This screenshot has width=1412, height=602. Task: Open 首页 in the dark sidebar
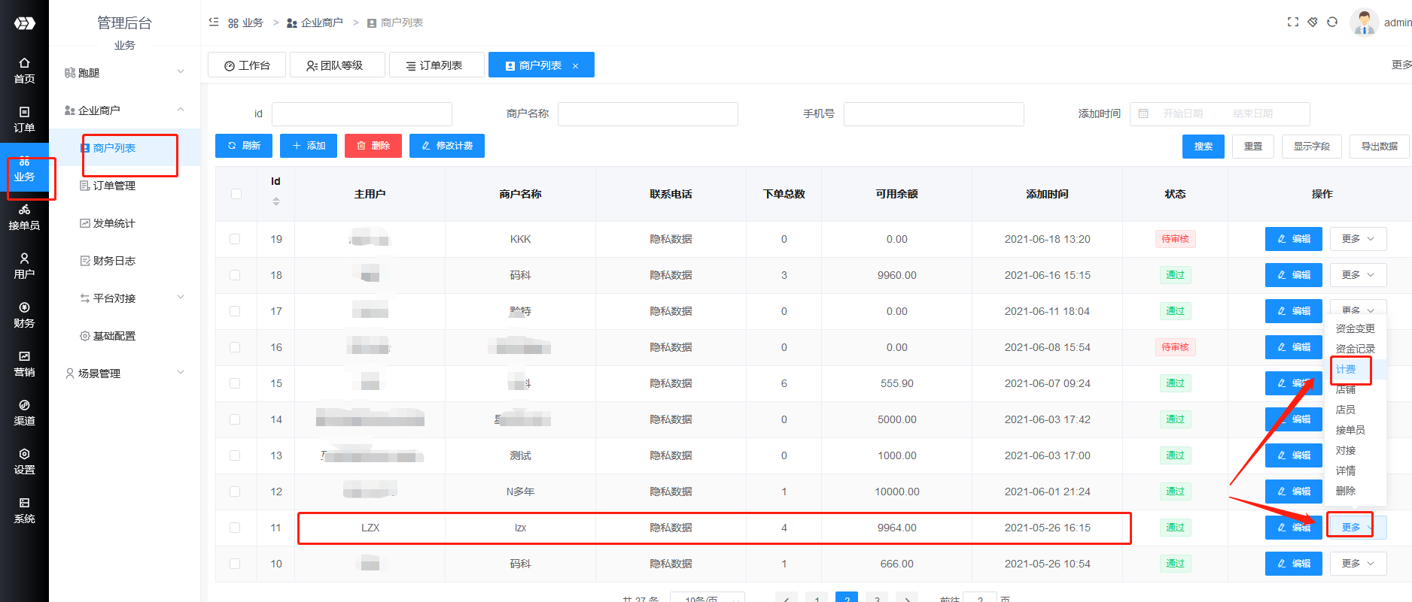(x=24, y=71)
